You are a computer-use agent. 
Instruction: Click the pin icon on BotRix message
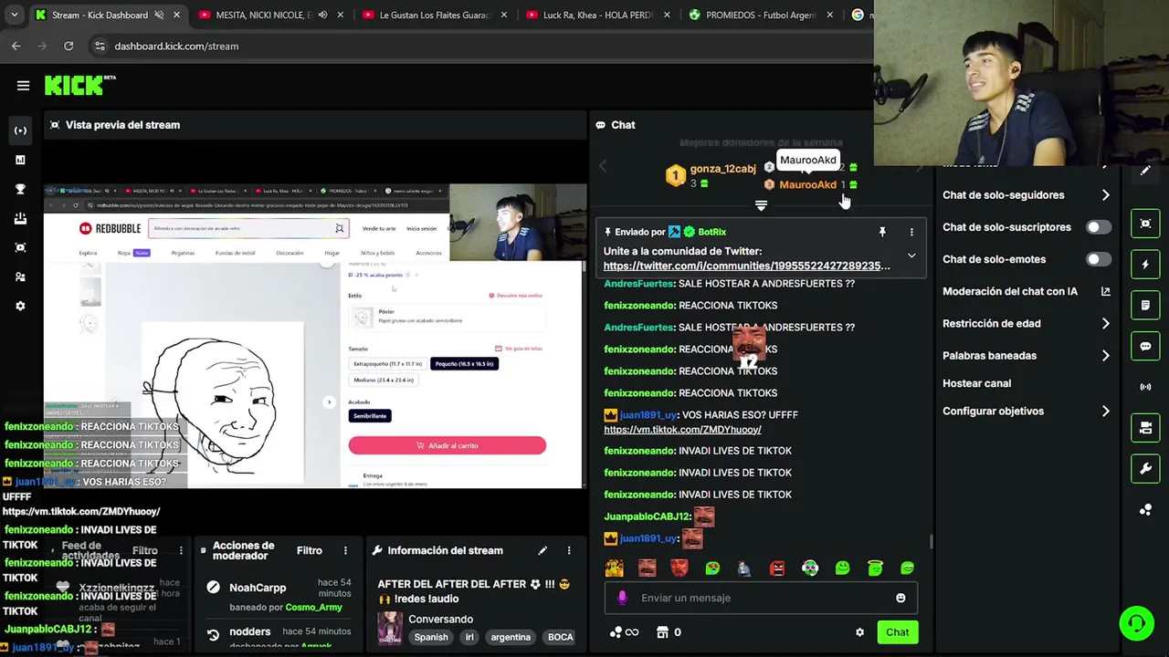click(x=882, y=232)
